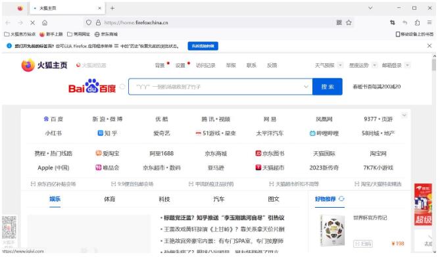The height and width of the screenshot is (257, 440).
Task: Click 访问记录 in the page header
Action: [x=206, y=65]
